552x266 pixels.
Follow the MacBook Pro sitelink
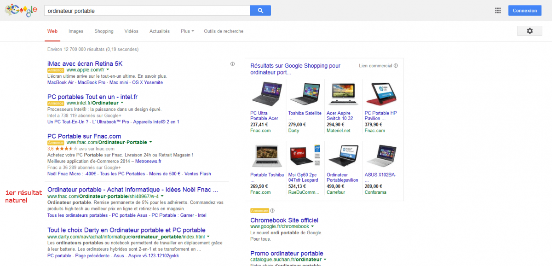pos(92,82)
